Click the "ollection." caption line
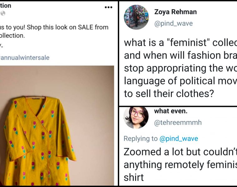The width and height of the screenshot is (237, 187). [12, 36]
